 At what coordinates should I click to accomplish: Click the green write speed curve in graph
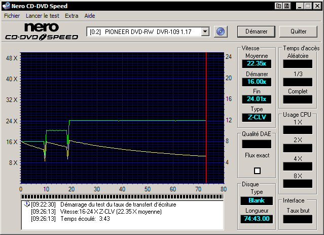click(x=136, y=120)
